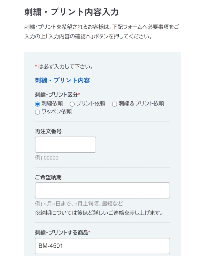Choose the プリント依頼 radio option
Screen dimensions: 205x256
click(x=72, y=104)
